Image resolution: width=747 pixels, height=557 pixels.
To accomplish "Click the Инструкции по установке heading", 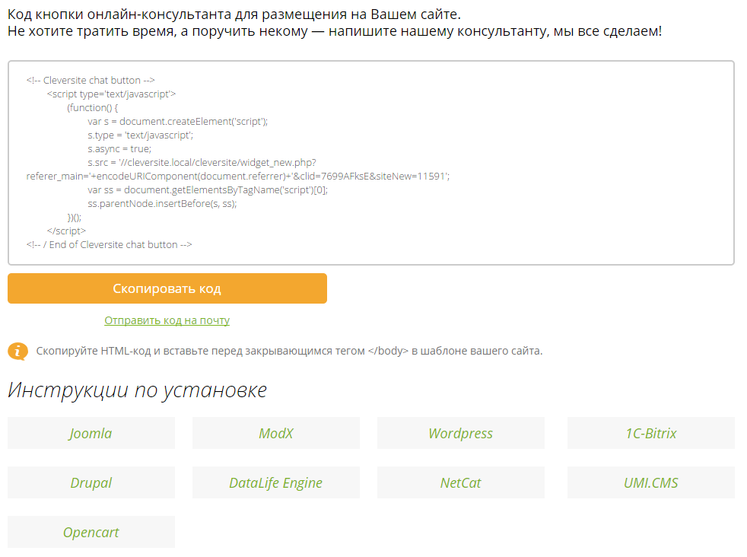I will (137, 390).
